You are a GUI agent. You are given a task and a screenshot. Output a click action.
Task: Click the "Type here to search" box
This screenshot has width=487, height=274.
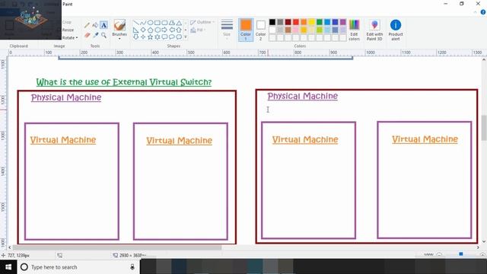(x=78, y=267)
